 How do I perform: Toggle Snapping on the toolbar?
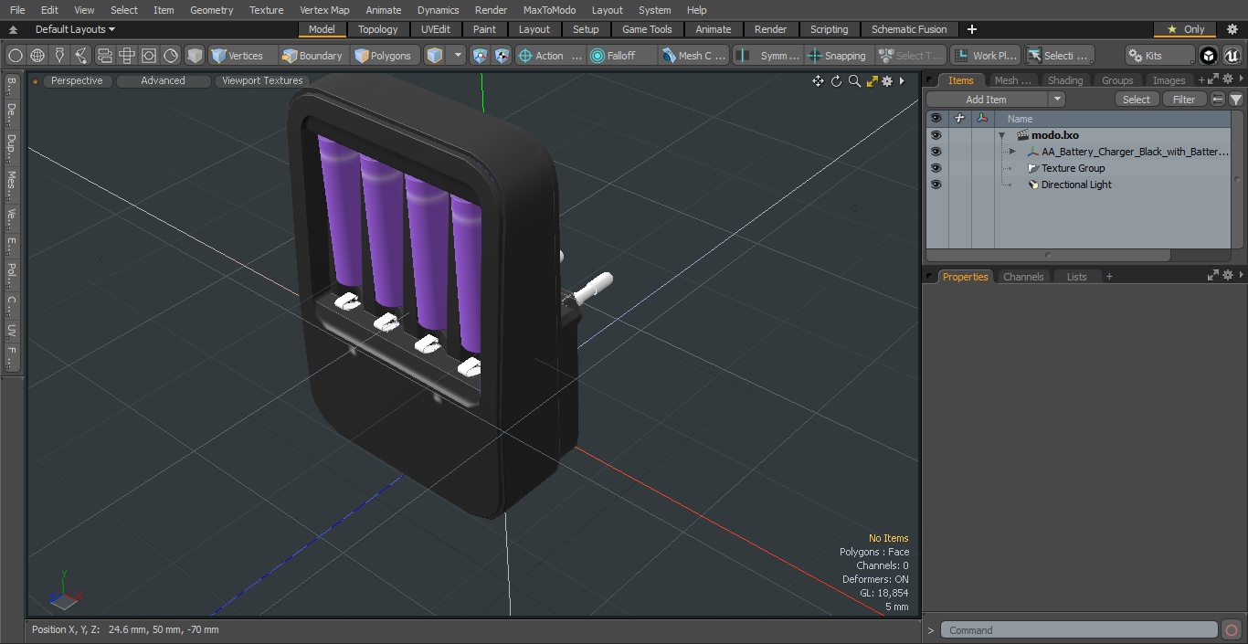(x=838, y=56)
